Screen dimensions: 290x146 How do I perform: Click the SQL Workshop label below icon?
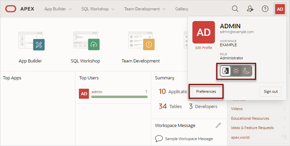click(x=85, y=61)
